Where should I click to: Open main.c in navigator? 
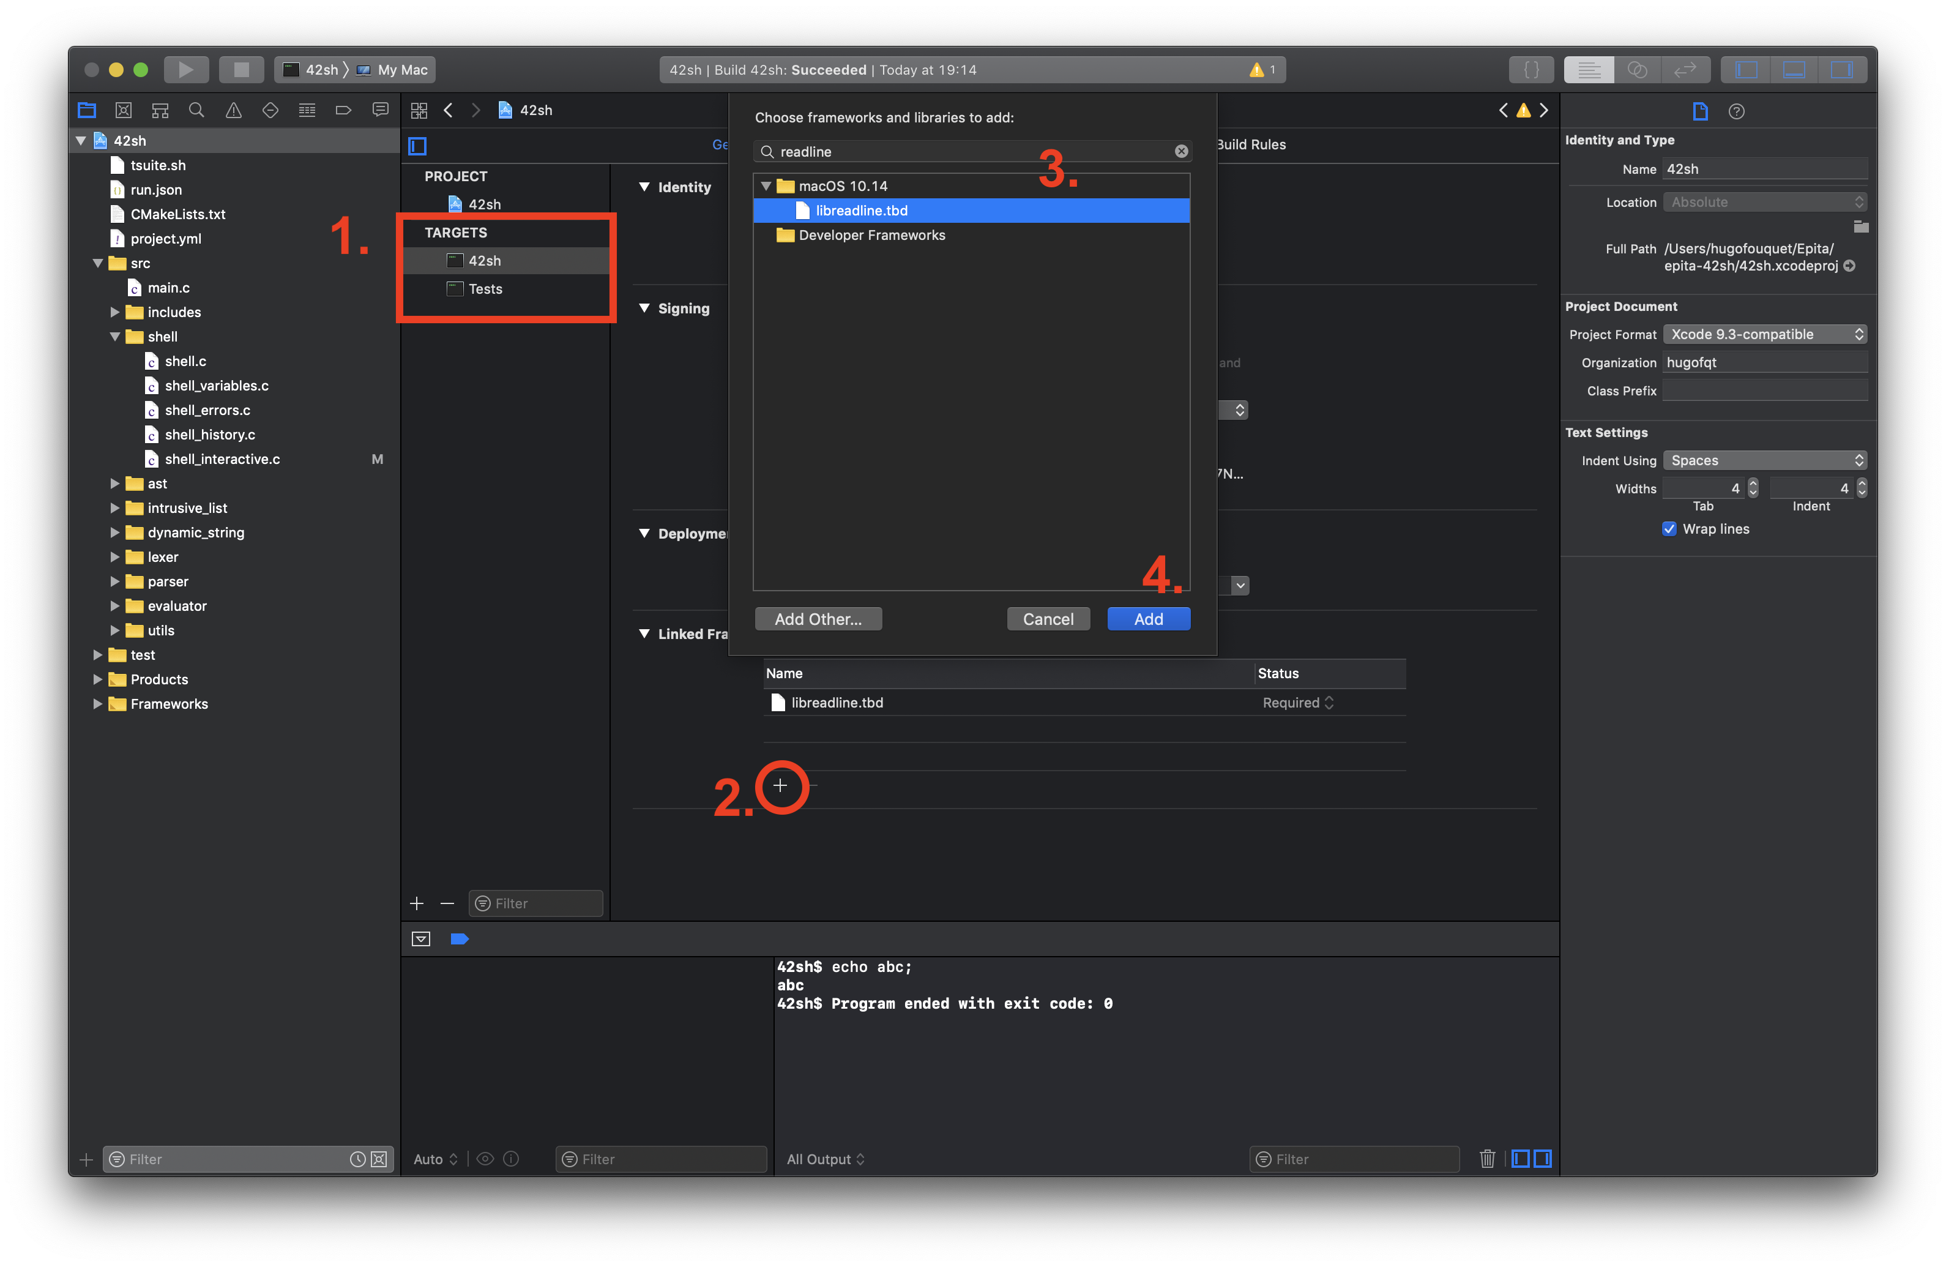(168, 287)
